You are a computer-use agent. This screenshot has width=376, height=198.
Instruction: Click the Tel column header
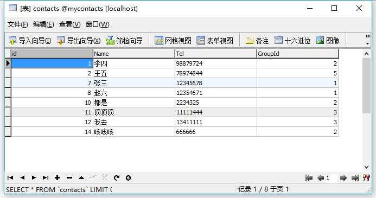pyautogui.click(x=216, y=54)
